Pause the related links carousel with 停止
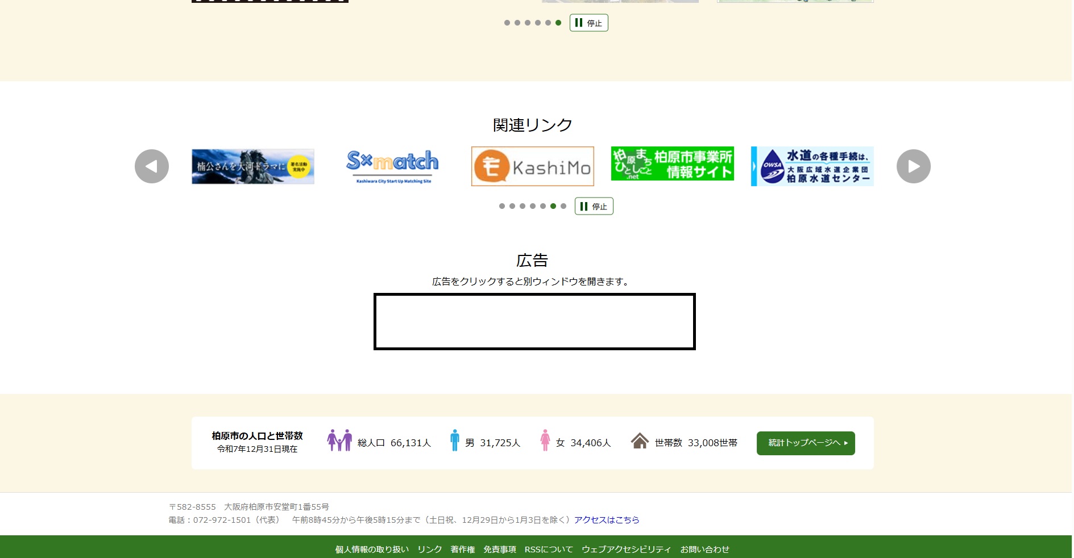The image size is (1074, 558). (594, 206)
